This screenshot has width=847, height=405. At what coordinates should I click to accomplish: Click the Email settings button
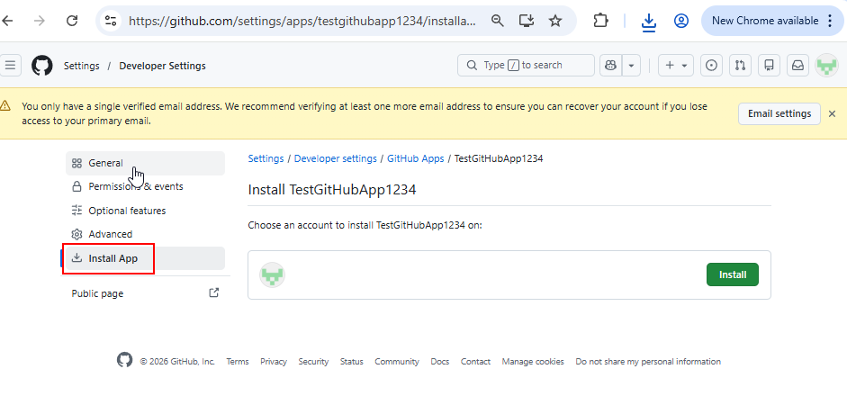779,113
